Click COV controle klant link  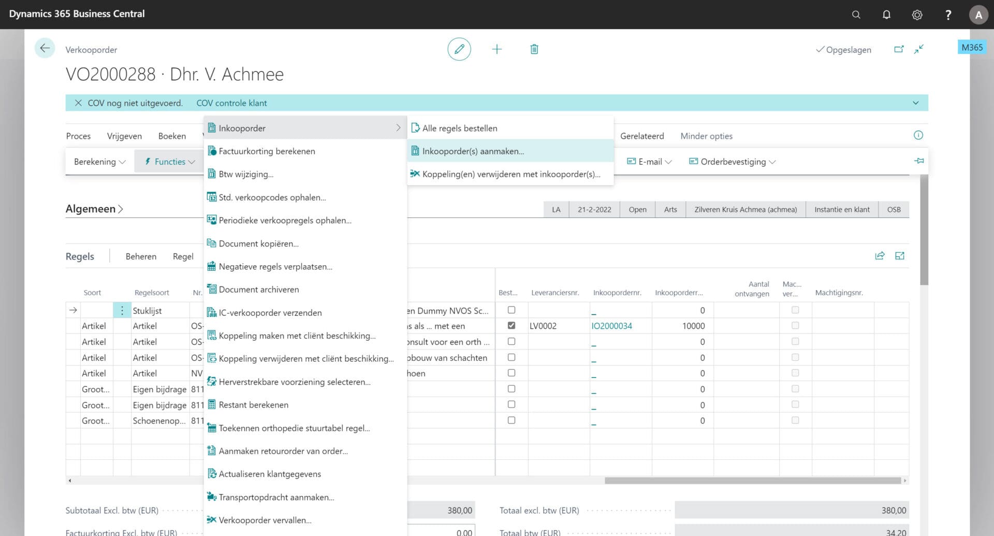tap(231, 103)
